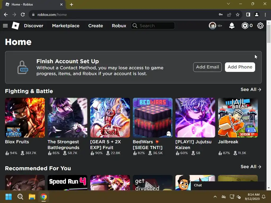Screen dimensions: 271x203
Task: Open Windows taskbar search
Action: pyautogui.click(x=20, y=197)
